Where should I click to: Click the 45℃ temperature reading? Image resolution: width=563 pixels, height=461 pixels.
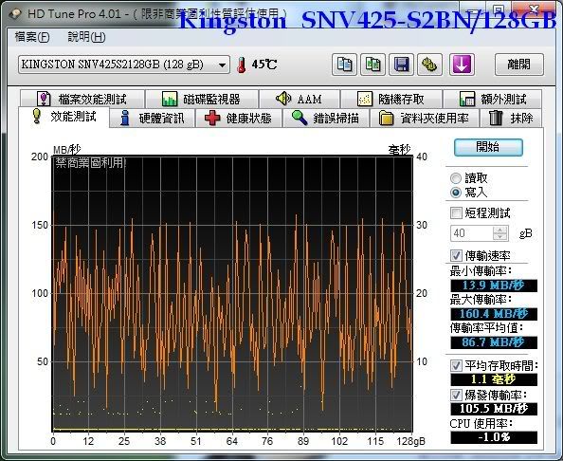click(263, 65)
